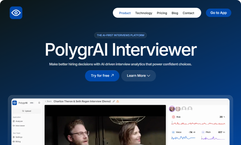Image resolution: width=241 pixels, height=145 pixels.
Task: Open Settings in the sidebar
Action: [x=18, y=137]
